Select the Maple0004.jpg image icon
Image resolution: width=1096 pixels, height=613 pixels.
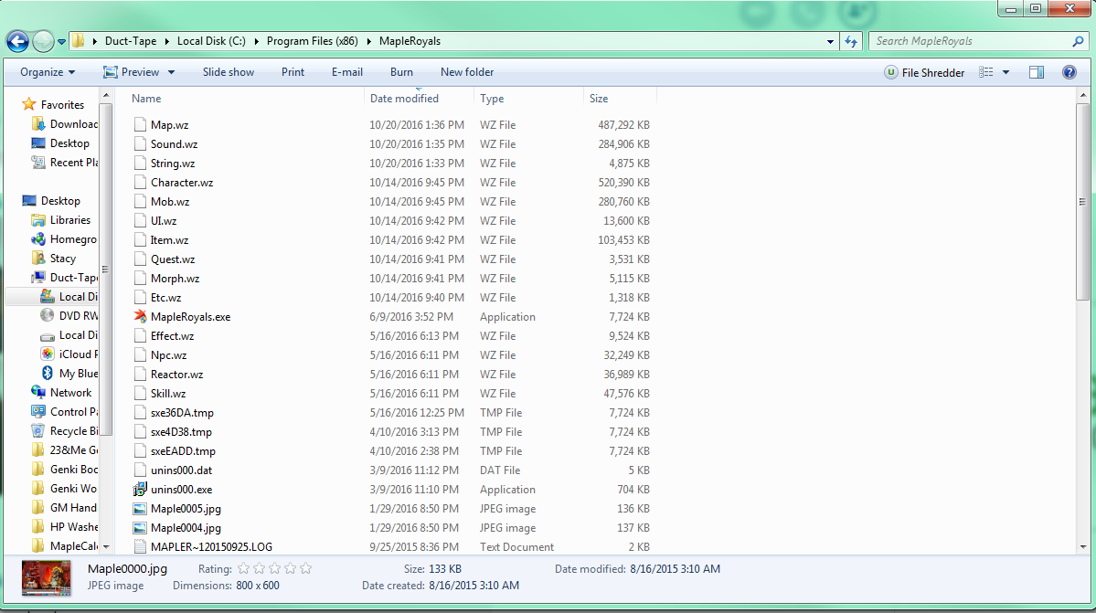tap(141, 528)
